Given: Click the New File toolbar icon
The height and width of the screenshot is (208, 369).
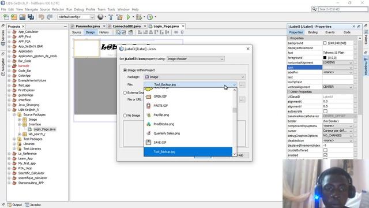Looking at the screenshot, I should [x=6, y=17].
